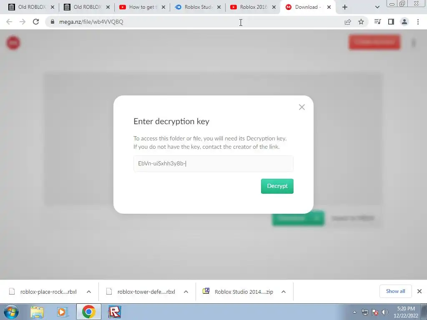Viewport: 427px width, 320px height.
Task: Open volume control tray icon
Action: 385,312
